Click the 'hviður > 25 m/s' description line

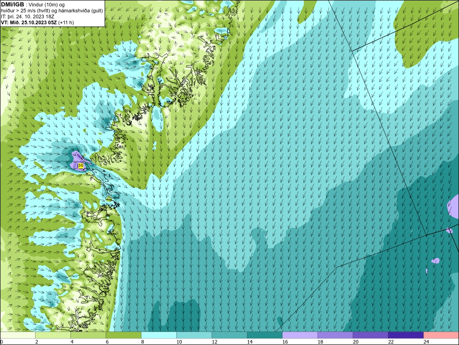(52, 11)
